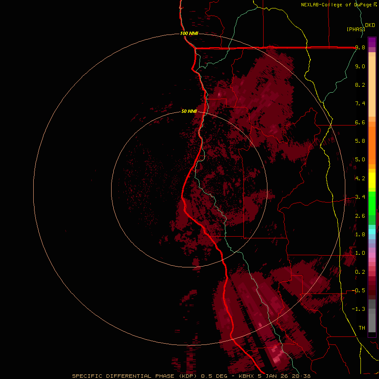The width and height of the screenshot is (379, 379).
Task: Click the 3.4 scale label
Action: click(x=360, y=197)
